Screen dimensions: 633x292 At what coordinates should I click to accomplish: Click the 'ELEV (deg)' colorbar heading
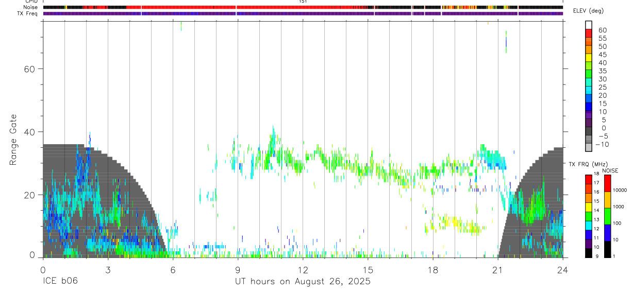pyautogui.click(x=589, y=11)
